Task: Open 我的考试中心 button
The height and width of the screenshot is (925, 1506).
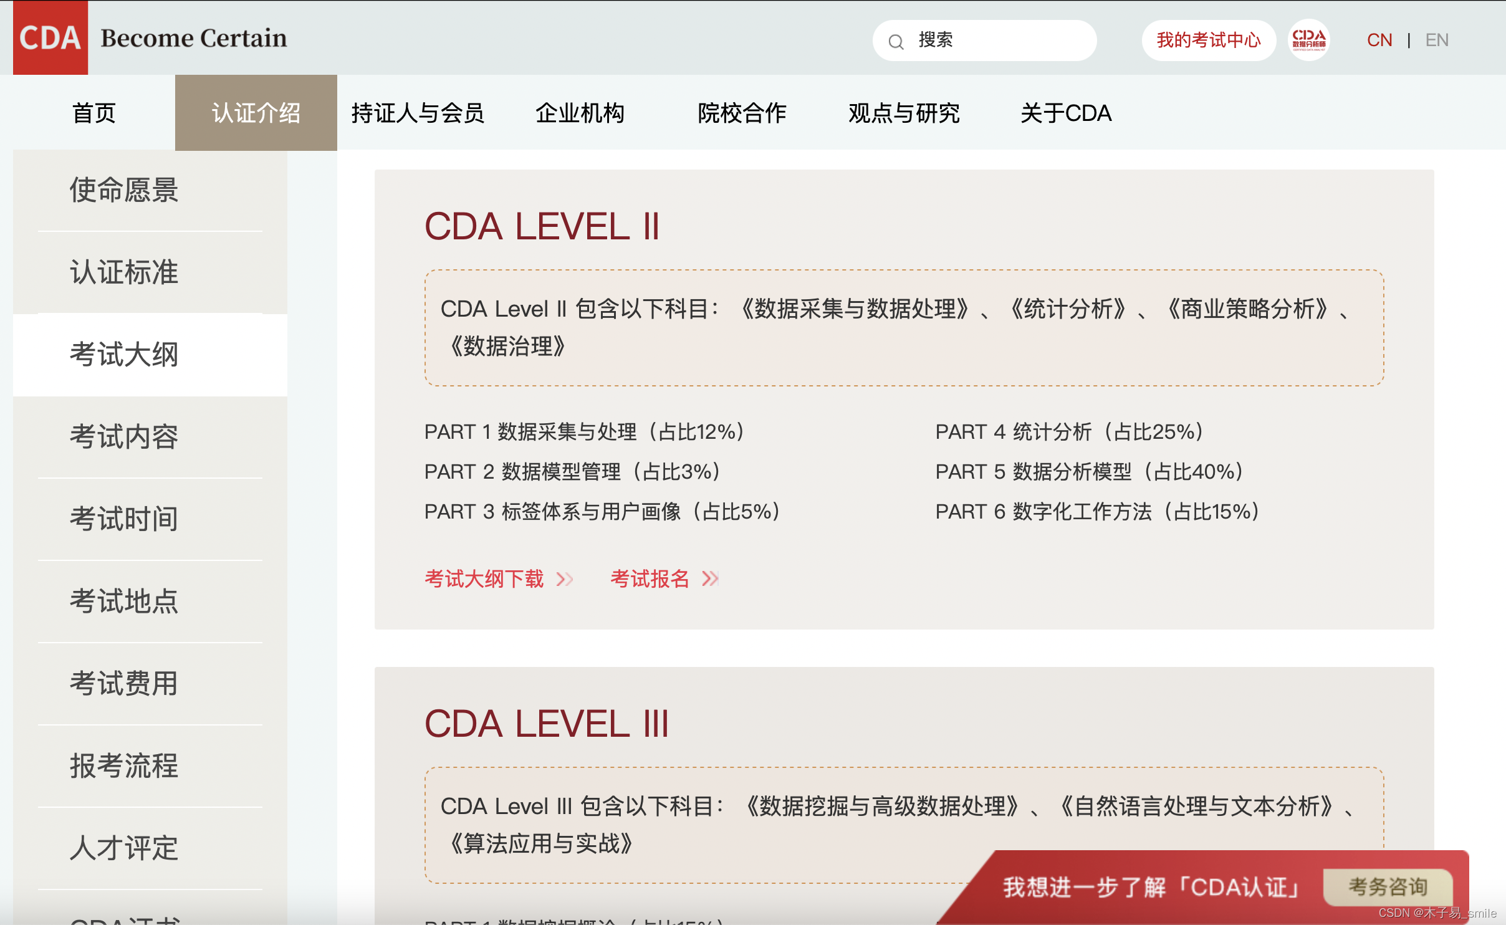Action: 1208,41
